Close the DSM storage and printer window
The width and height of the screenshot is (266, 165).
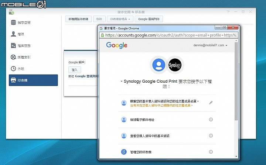tap(250, 12)
